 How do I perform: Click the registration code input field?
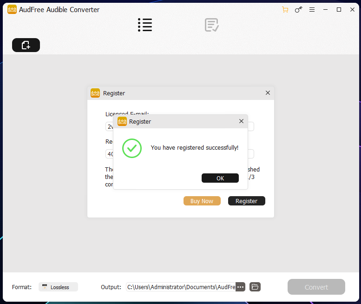coord(180,154)
